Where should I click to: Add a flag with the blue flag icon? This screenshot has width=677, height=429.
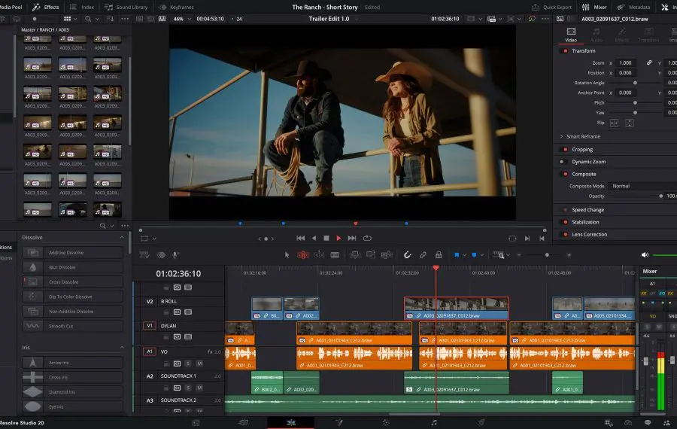(x=457, y=255)
